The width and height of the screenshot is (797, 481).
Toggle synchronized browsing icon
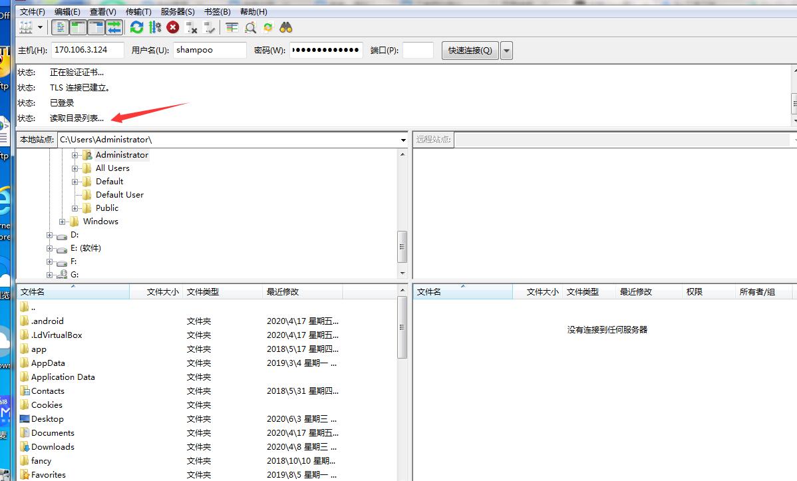[268, 27]
